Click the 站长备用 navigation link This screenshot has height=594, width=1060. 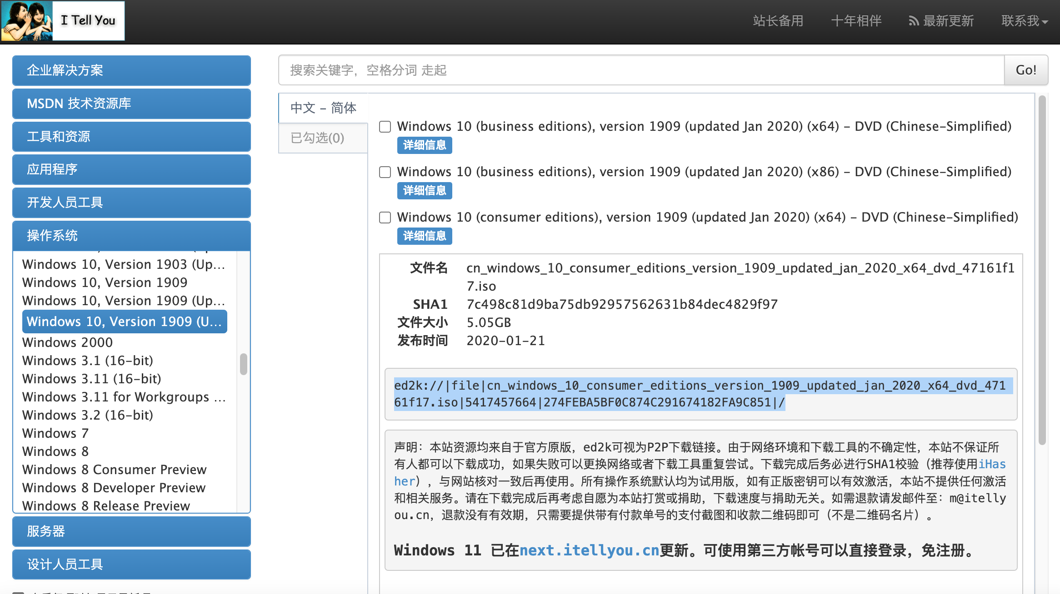click(x=778, y=21)
